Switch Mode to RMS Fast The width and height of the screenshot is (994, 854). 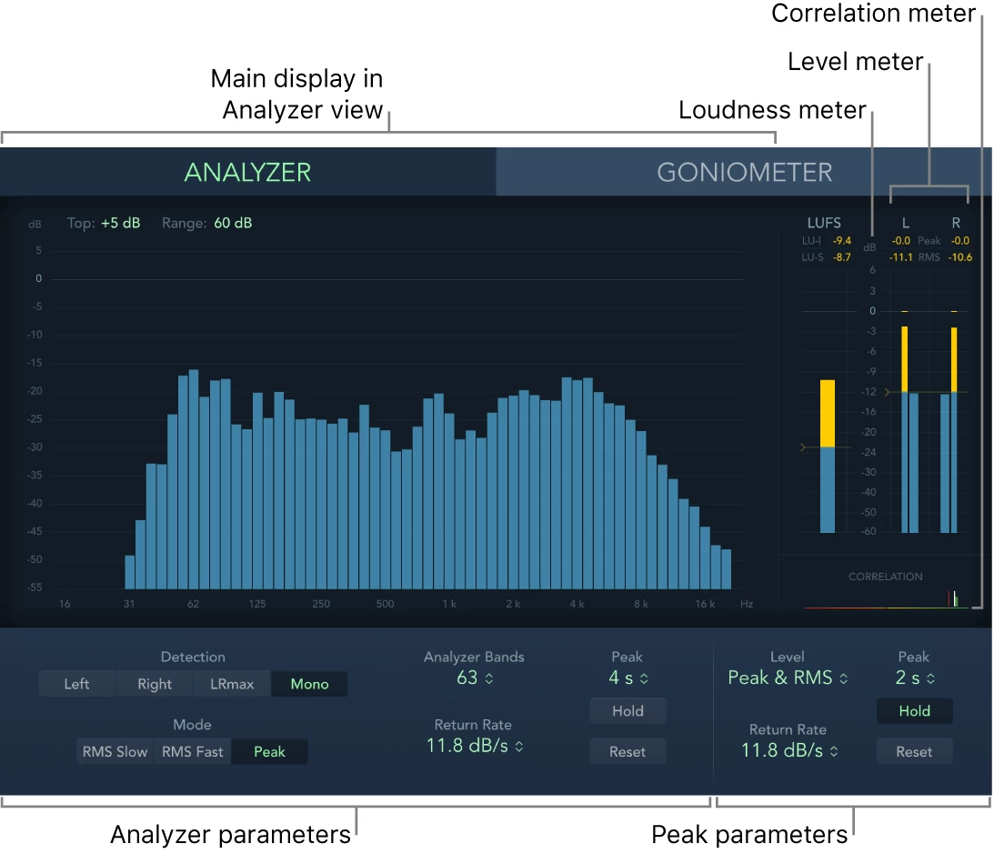tap(192, 751)
